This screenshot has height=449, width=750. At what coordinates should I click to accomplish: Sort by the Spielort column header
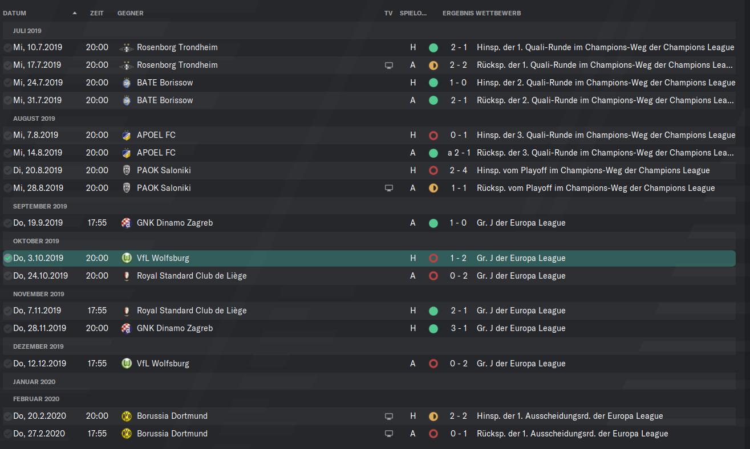tap(413, 13)
